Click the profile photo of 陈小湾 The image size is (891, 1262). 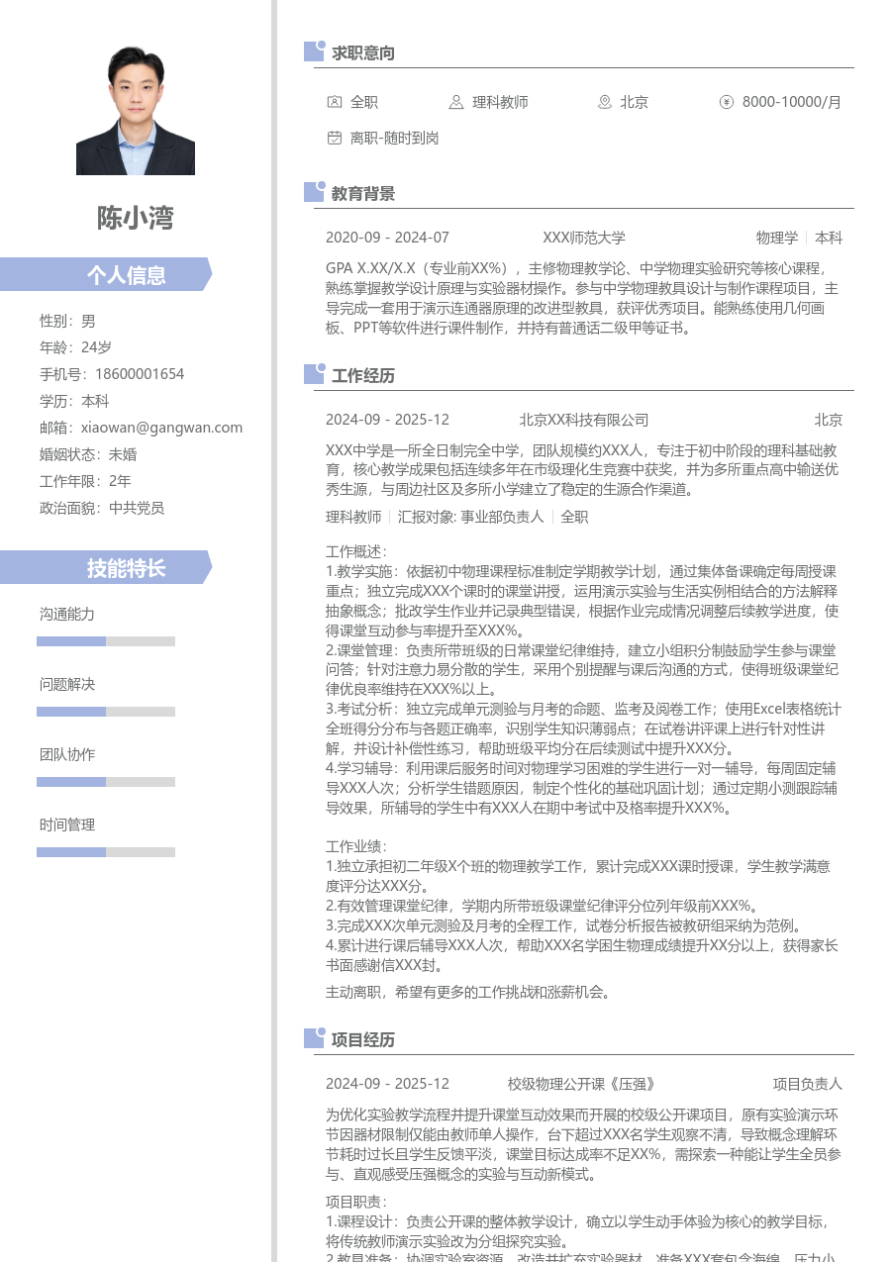tap(136, 110)
